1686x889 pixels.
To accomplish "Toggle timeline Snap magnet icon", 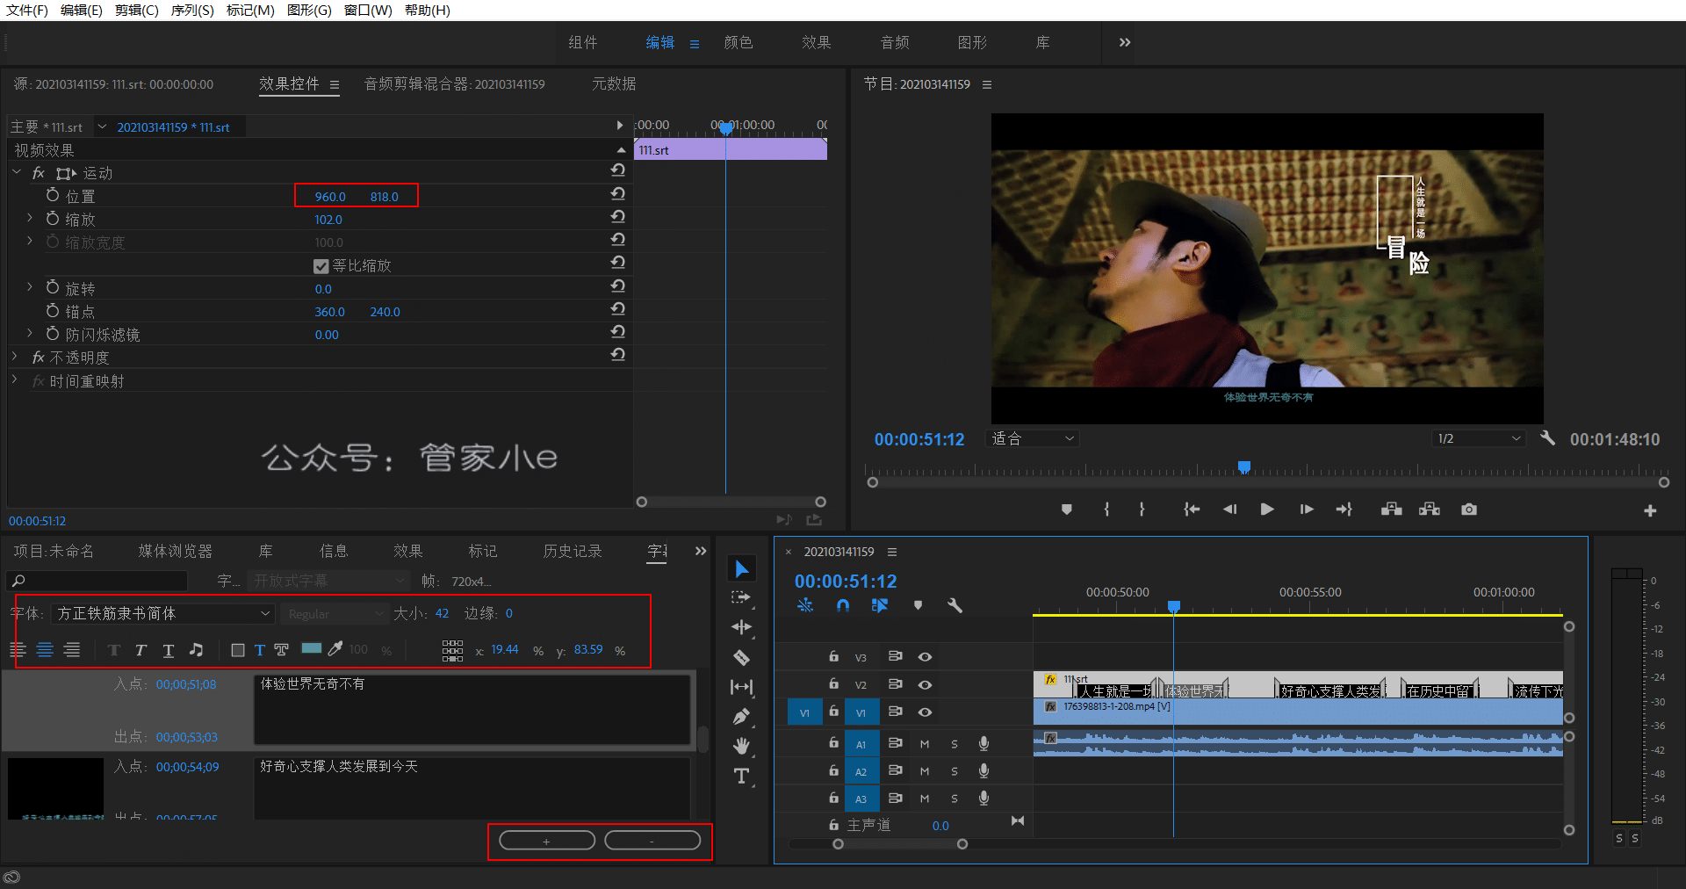I will click(843, 605).
